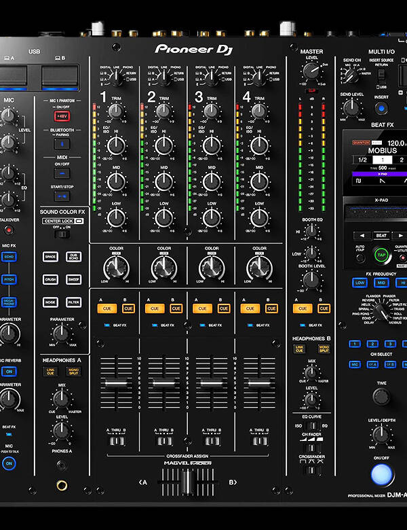Click the Beat FX TIME knob

coord(381,396)
